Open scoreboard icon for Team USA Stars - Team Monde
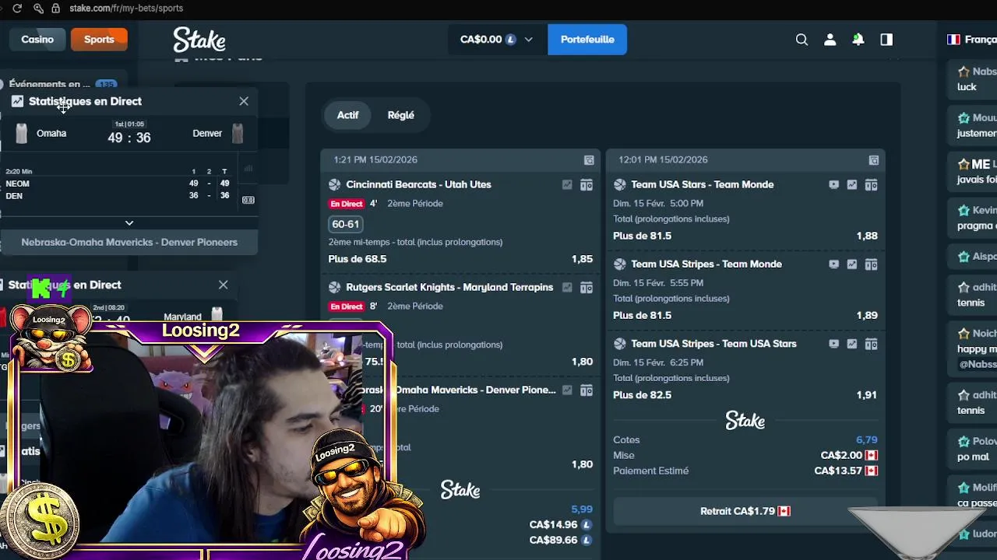This screenshot has height=560, width=997. [x=872, y=185]
